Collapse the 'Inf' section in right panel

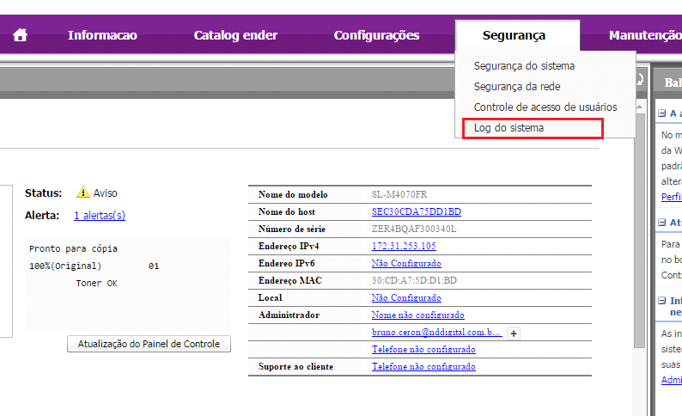coord(662,302)
